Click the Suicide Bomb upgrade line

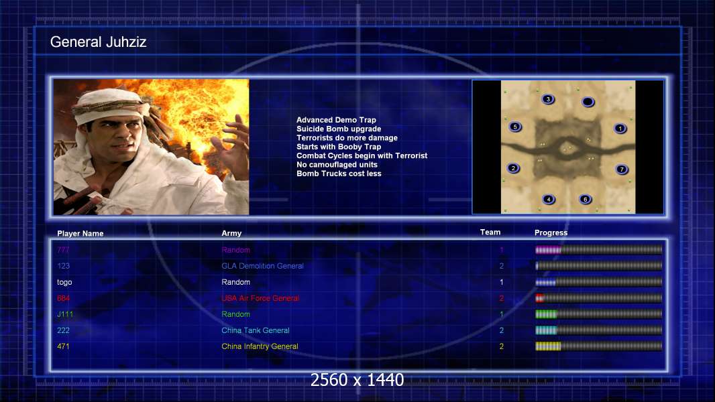click(x=339, y=129)
